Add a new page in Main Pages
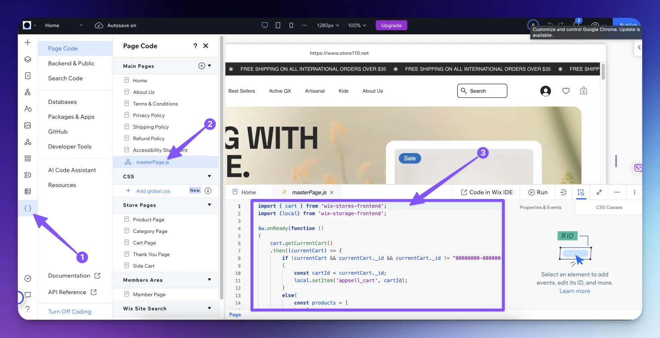This screenshot has width=660, height=338. pyautogui.click(x=202, y=66)
